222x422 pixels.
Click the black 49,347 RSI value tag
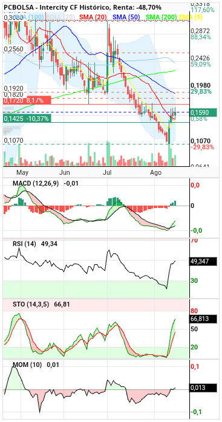click(203, 261)
